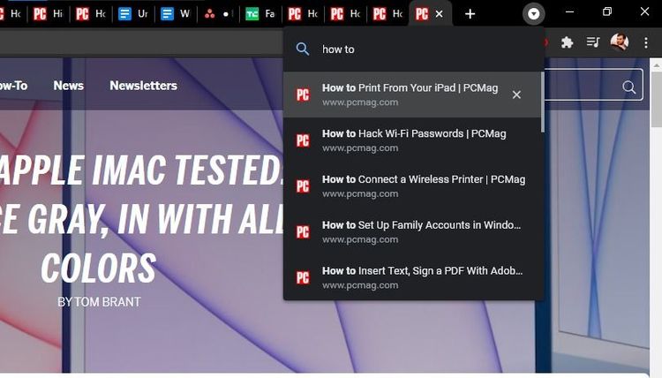662x378 pixels.
Task: Add a new tab with plus button
Action: (470, 14)
